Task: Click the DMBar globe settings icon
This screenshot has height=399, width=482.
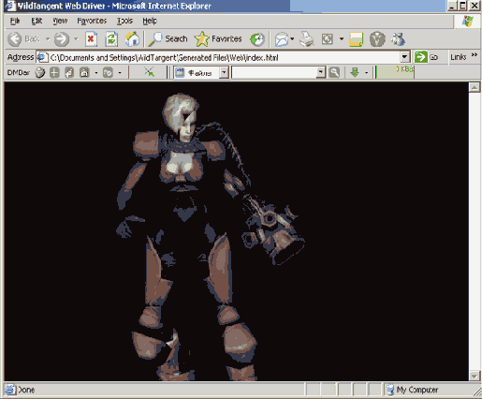Action: (x=108, y=73)
